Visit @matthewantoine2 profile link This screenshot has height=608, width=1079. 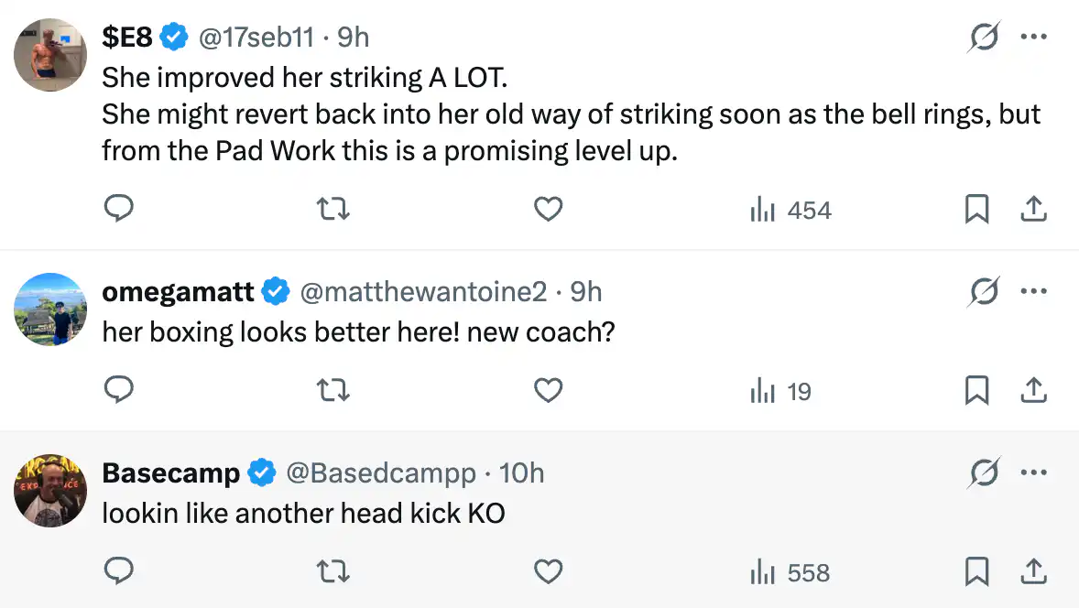423,292
